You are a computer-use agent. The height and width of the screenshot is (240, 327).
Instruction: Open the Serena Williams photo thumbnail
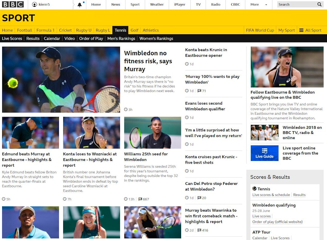tap(153, 133)
